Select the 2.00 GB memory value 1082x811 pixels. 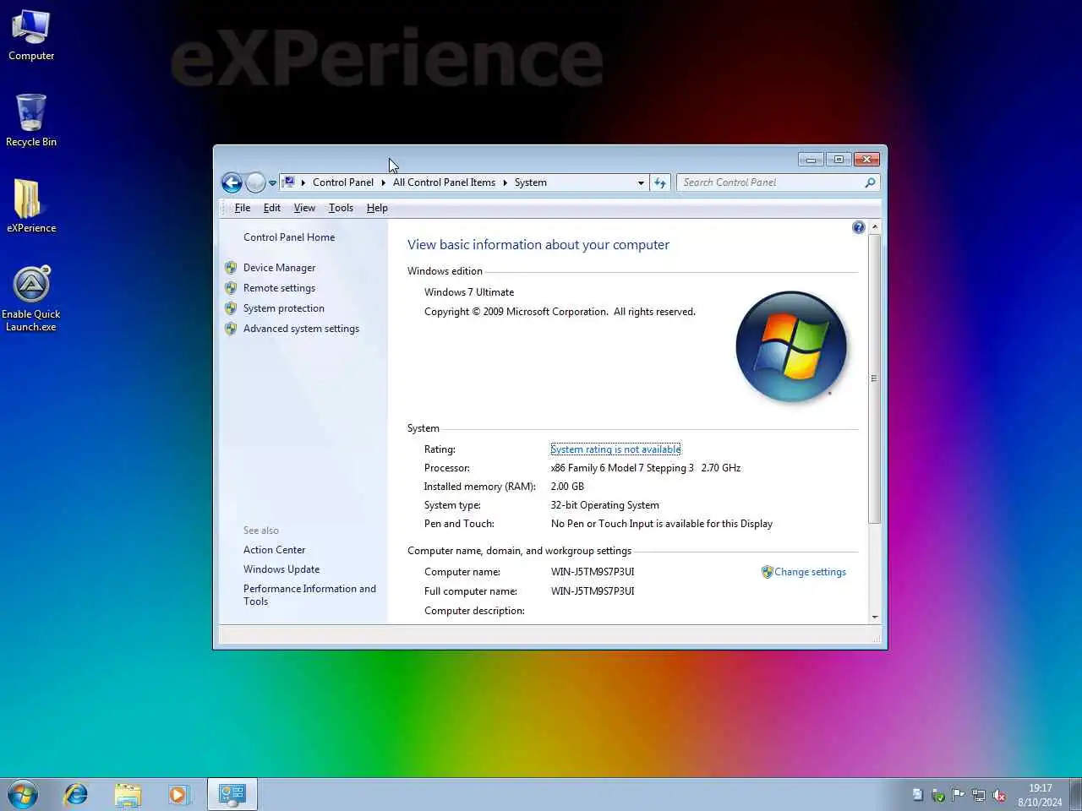point(567,487)
